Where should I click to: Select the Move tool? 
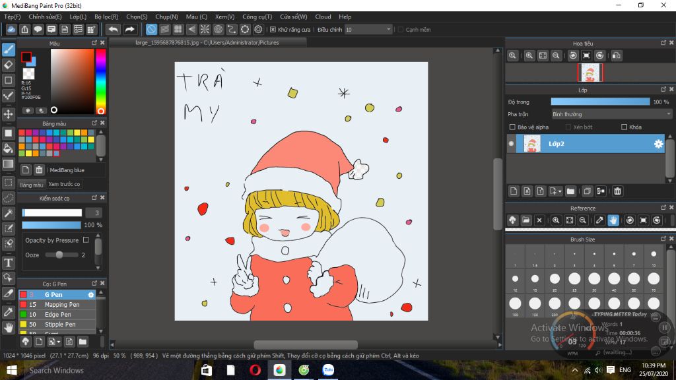click(8, 114)
